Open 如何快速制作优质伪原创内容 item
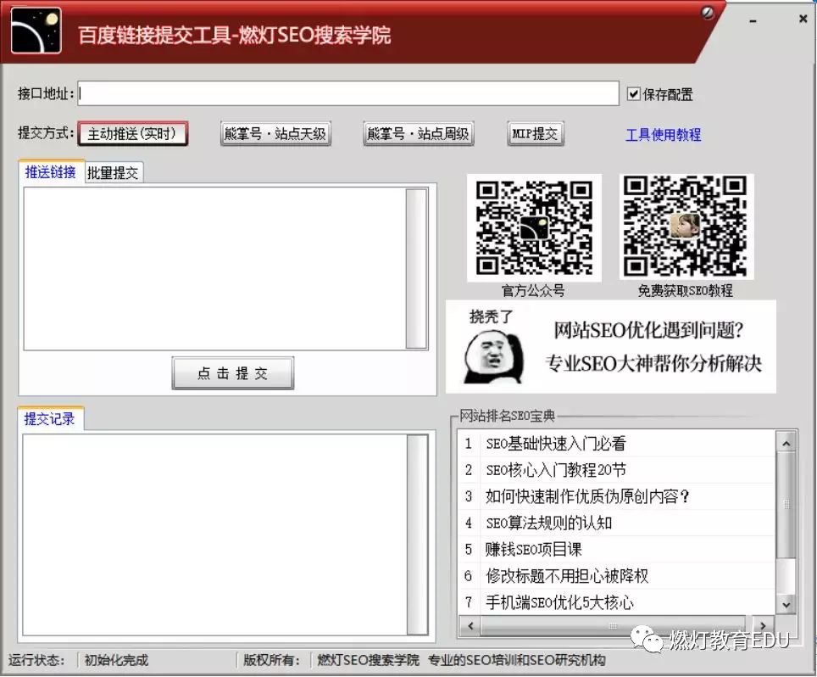The width and height of the screenshot is (817, 677). coord(617,496)
